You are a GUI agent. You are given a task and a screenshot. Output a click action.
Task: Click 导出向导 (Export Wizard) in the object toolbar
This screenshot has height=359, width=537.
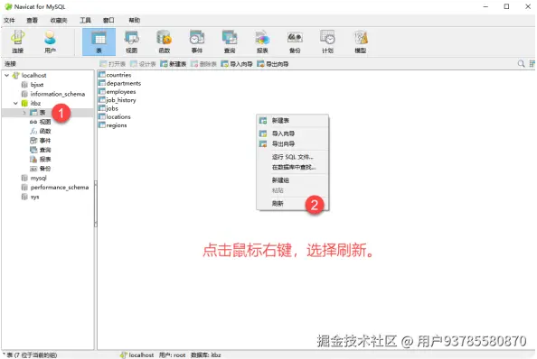[x=273, y=64]
